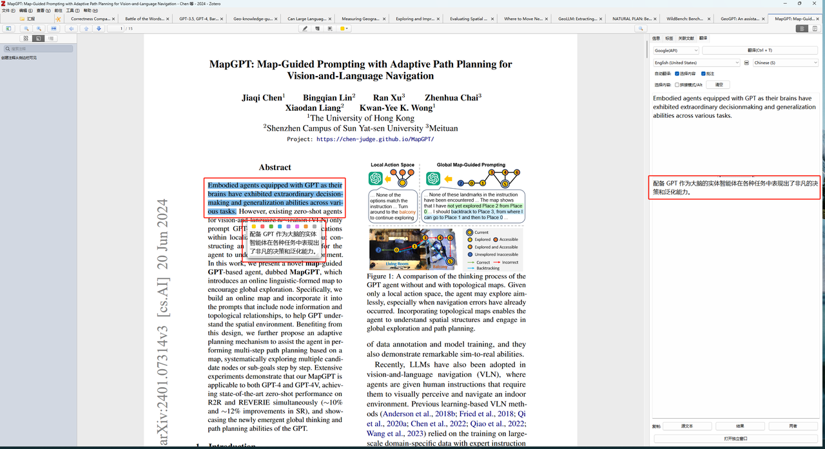
Task: Open the 查看 (View) menu
Action: pyautogui.click(x=44, y=10)
